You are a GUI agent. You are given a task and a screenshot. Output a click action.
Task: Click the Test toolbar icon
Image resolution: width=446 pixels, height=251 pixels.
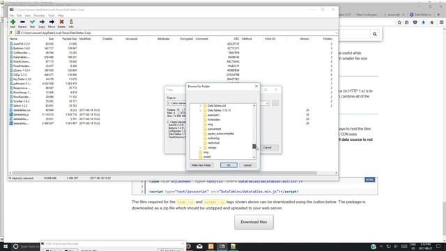[x=32, y=22]
